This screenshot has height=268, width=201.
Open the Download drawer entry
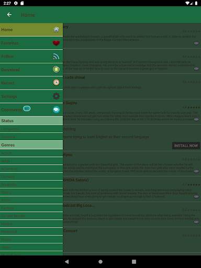click(x=31, y=70)
